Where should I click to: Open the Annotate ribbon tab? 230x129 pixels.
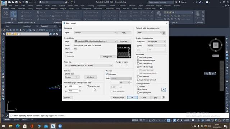(21, 9)
